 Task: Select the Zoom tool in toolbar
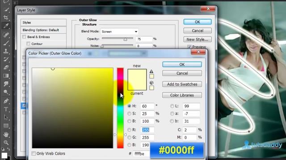6,143
